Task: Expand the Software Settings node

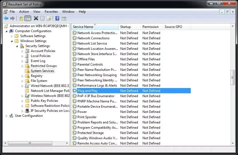Action: coord(12,36)
